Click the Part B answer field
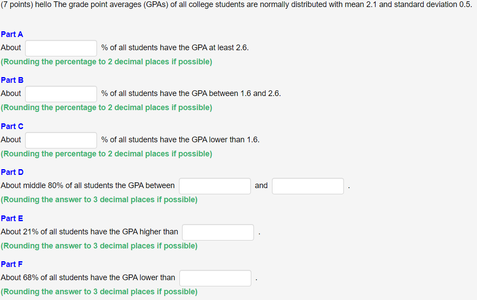Viewport: 477px width, 300px height. (x=60, y=94)
